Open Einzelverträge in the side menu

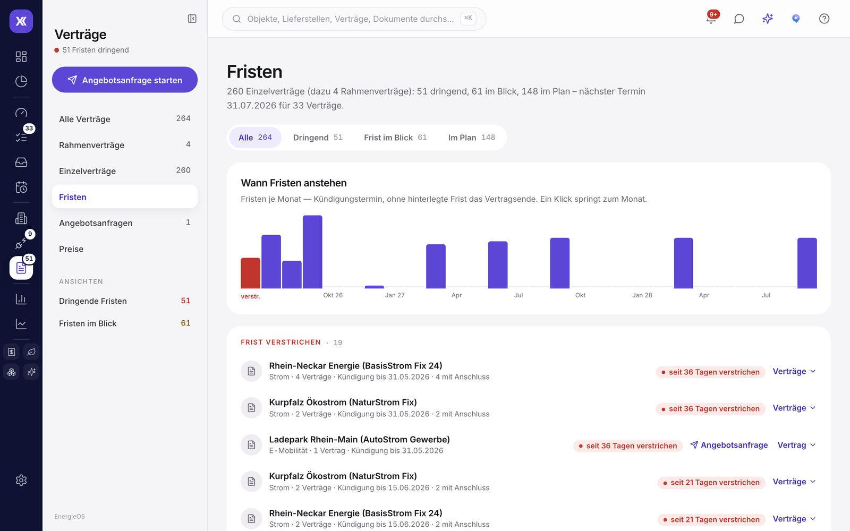pos(125,171)
